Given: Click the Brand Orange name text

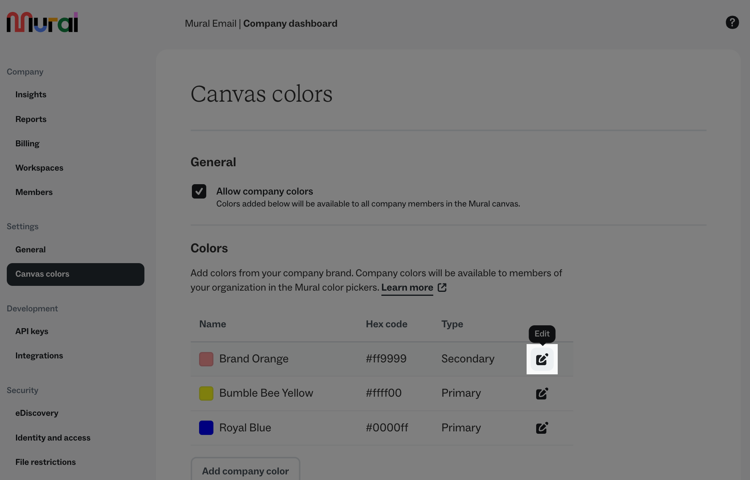Looking at the screenshot, I should tap(254, 359).
